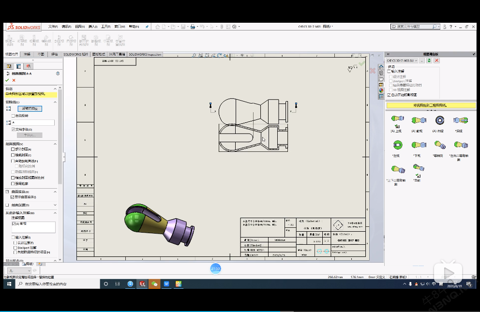Open View Palette tab in task pane
The image size is (480, 312).
click(x=381, y=85)
